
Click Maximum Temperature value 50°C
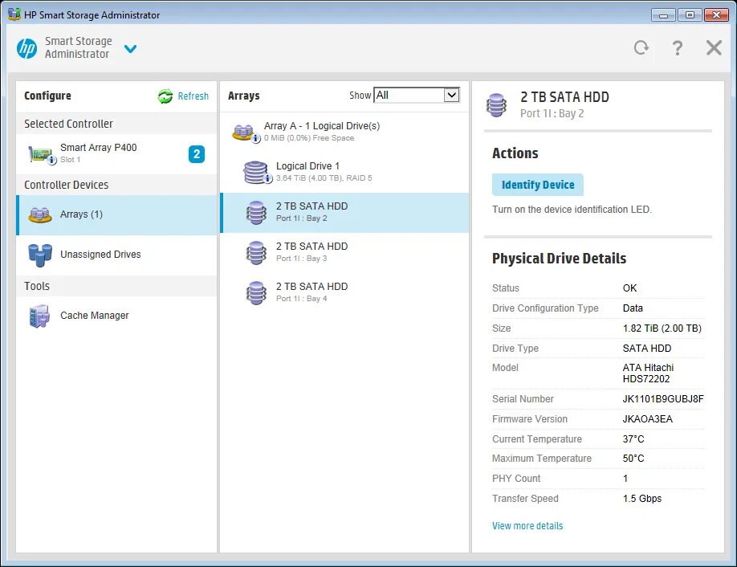633,459
